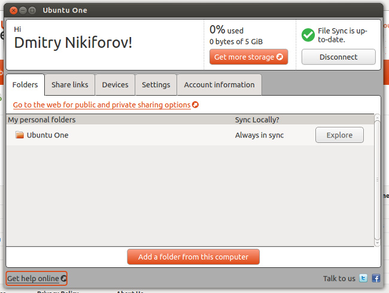Viewport: 389px width, 293px height.
Task: Click the folder list vertical scrollbar
Action: tap(377, 180)
